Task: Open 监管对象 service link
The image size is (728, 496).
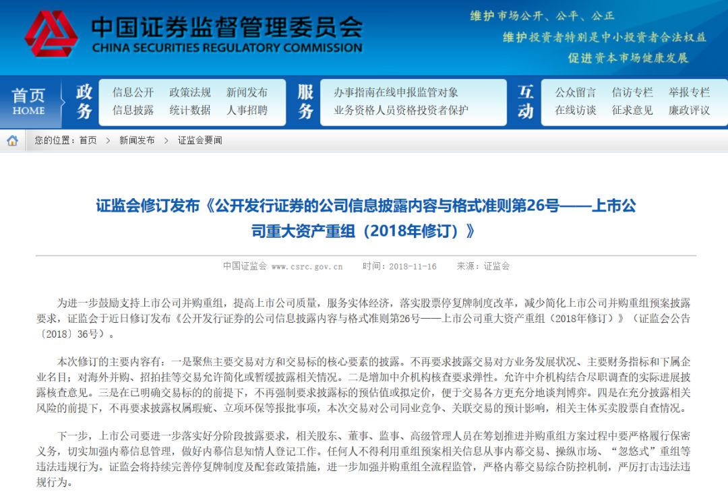Action: 437,92
